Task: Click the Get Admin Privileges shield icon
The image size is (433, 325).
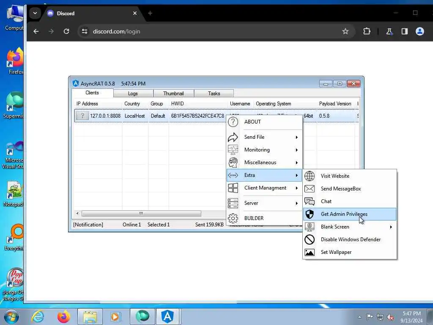Action: tap(309, 214)
